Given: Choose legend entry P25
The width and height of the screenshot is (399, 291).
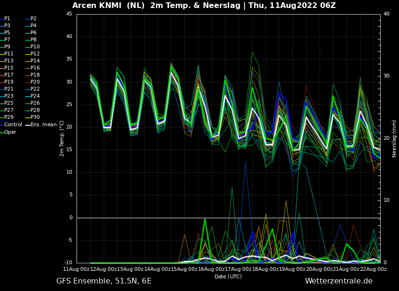Looking at the screenshot, I should 8,103.
